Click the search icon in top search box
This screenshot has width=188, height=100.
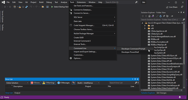pyautogui.click(x=136, y=2)
